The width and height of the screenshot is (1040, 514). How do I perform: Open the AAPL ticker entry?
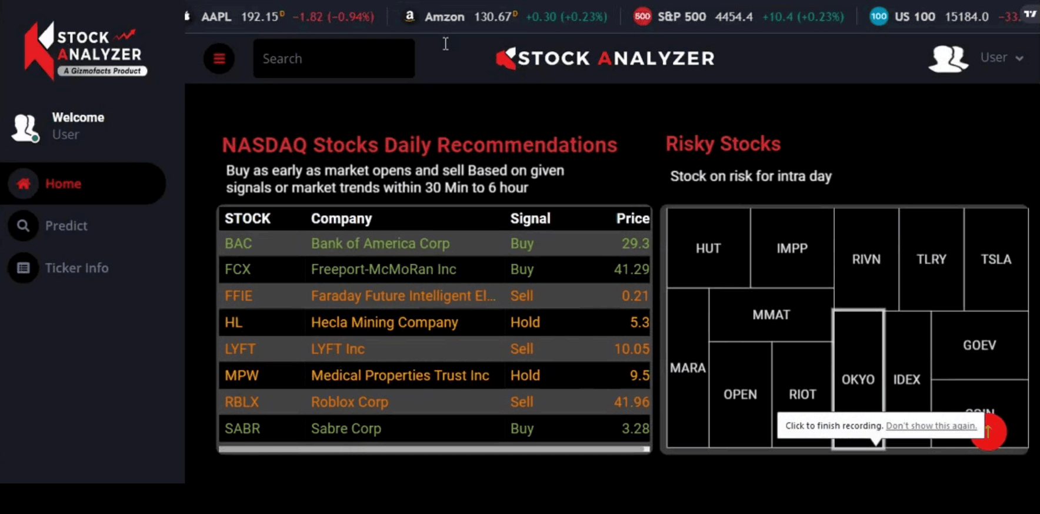coord(217,16)
